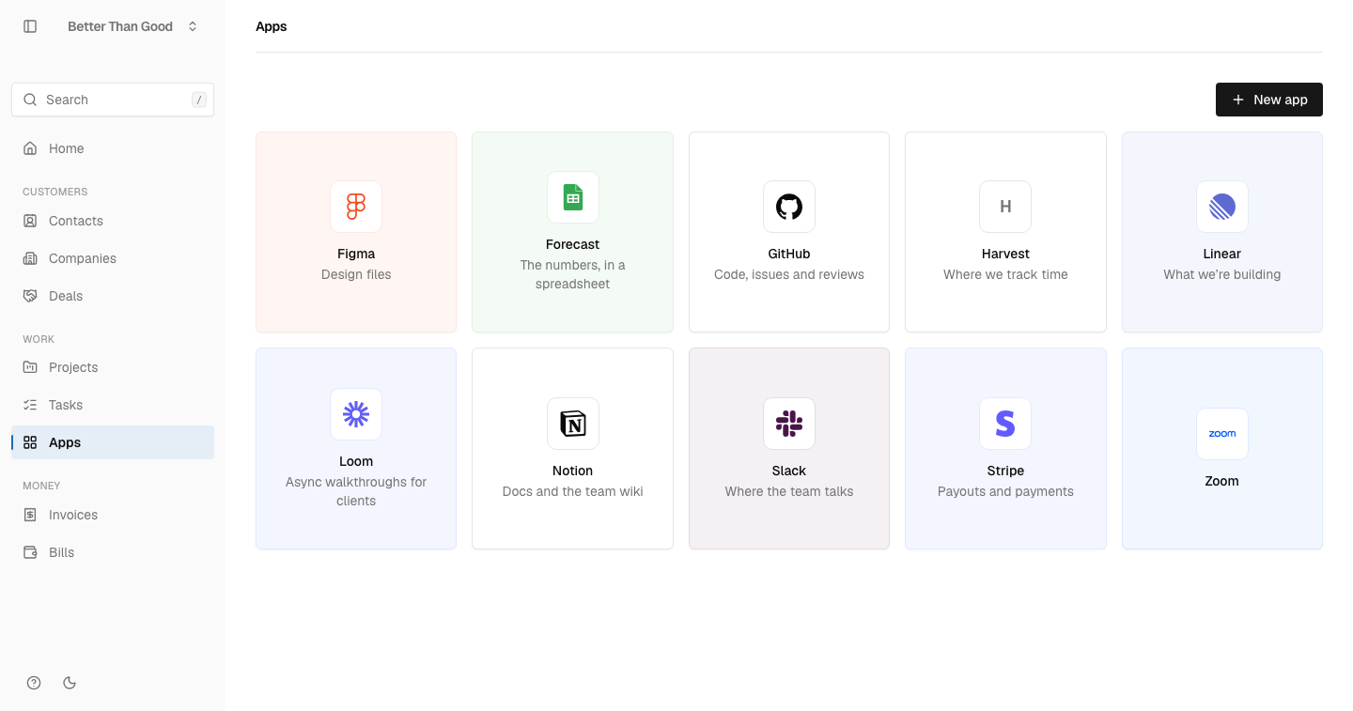The width and height of the screenshot is (1353, 711).
Task: Toggle dark mode with moon icon
Action: (x=70, y=683)
